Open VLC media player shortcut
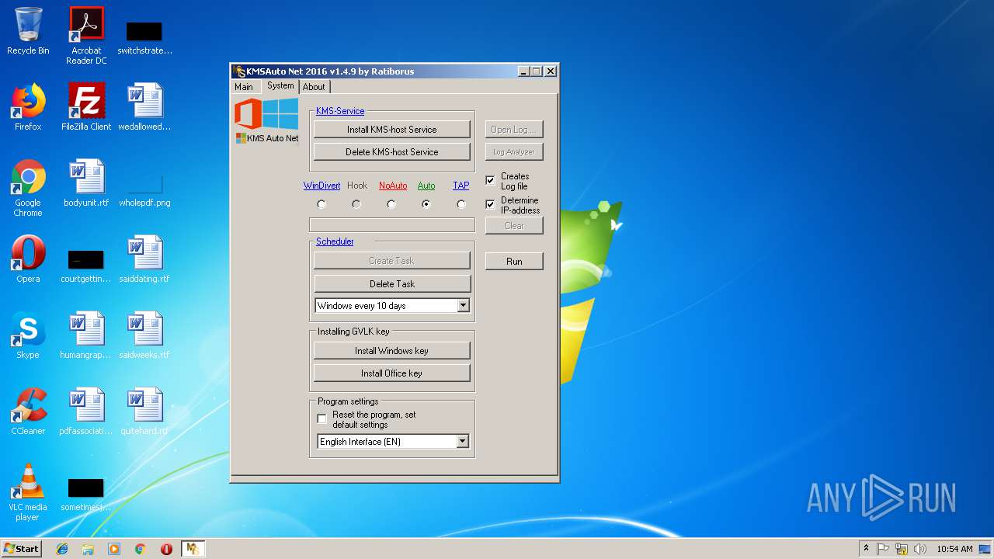Viewport: 994px width, 559px height. tap(28, 492)
